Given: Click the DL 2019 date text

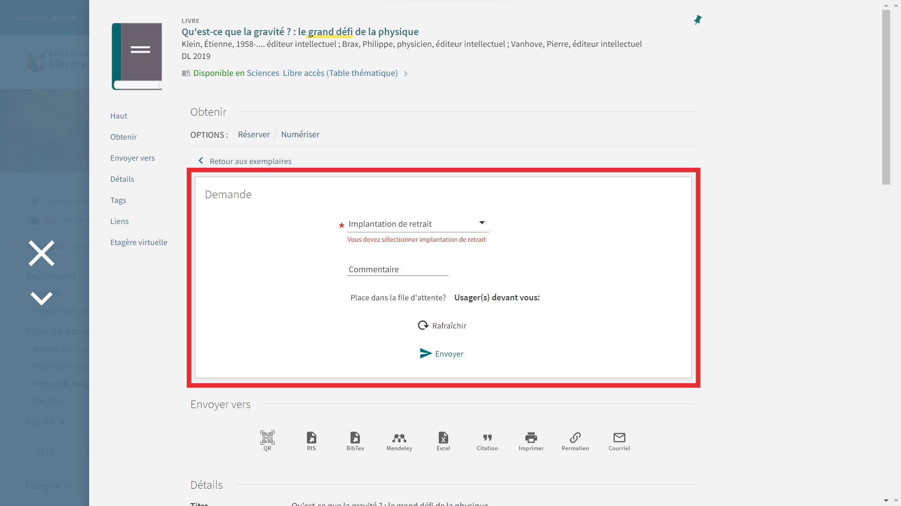Looking at the screenshot, I should [196, 56].
